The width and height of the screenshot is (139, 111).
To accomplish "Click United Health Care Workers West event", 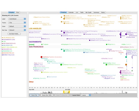I will point(100,40).
